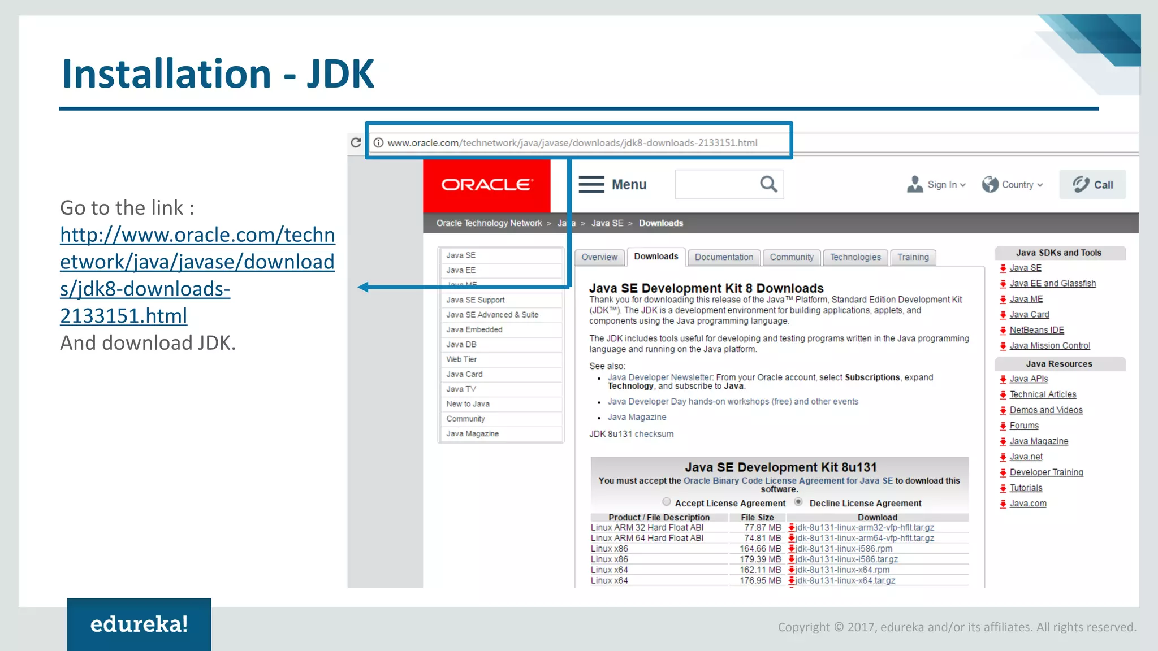Click Java EE and Glassfish link

[x=1052, y=284]
